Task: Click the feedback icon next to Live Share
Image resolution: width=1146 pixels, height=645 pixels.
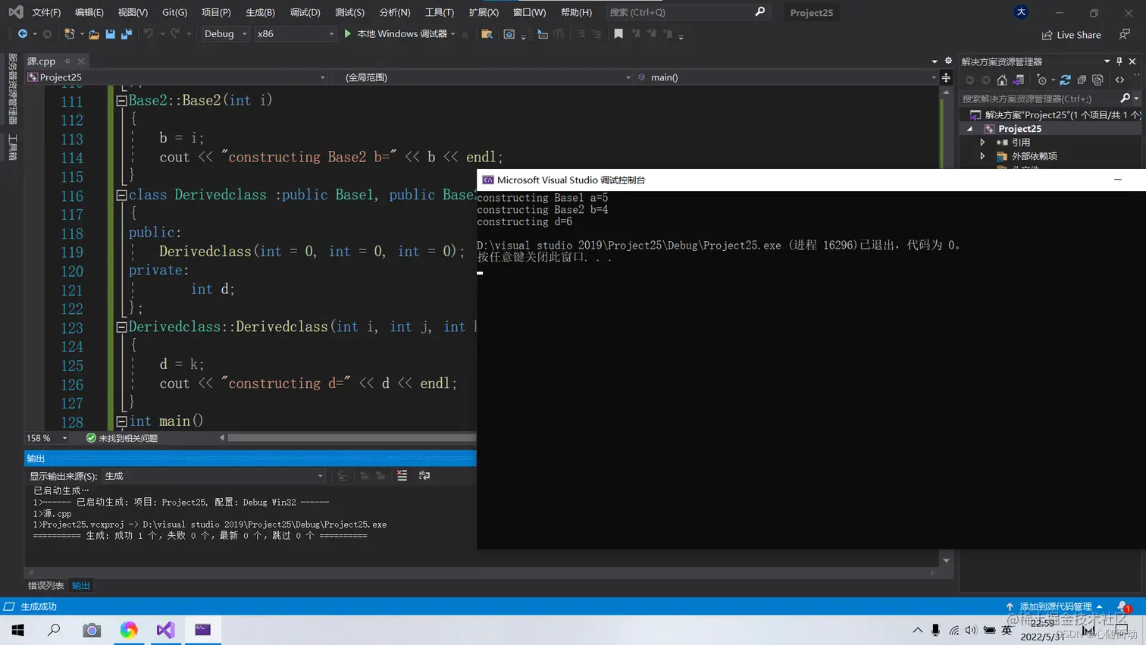Action: (1125, 34)
